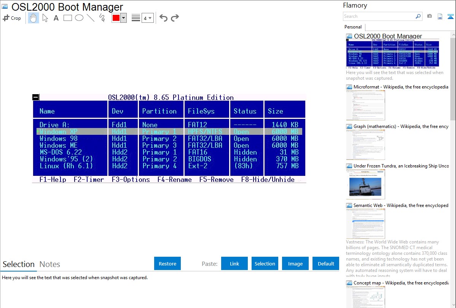Open the Semantic Web snapshot thumbnail
The width and height of the screenshot is (456, 308).
(365, 224)
